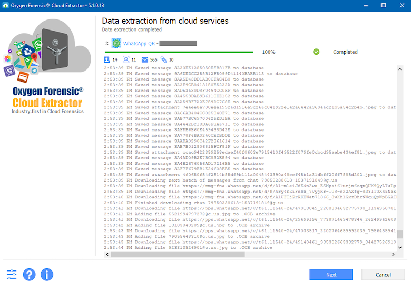The image size is (411, 281).
Task: Click the 'Data extraction completed' subtitle
Action: (132, 29)
